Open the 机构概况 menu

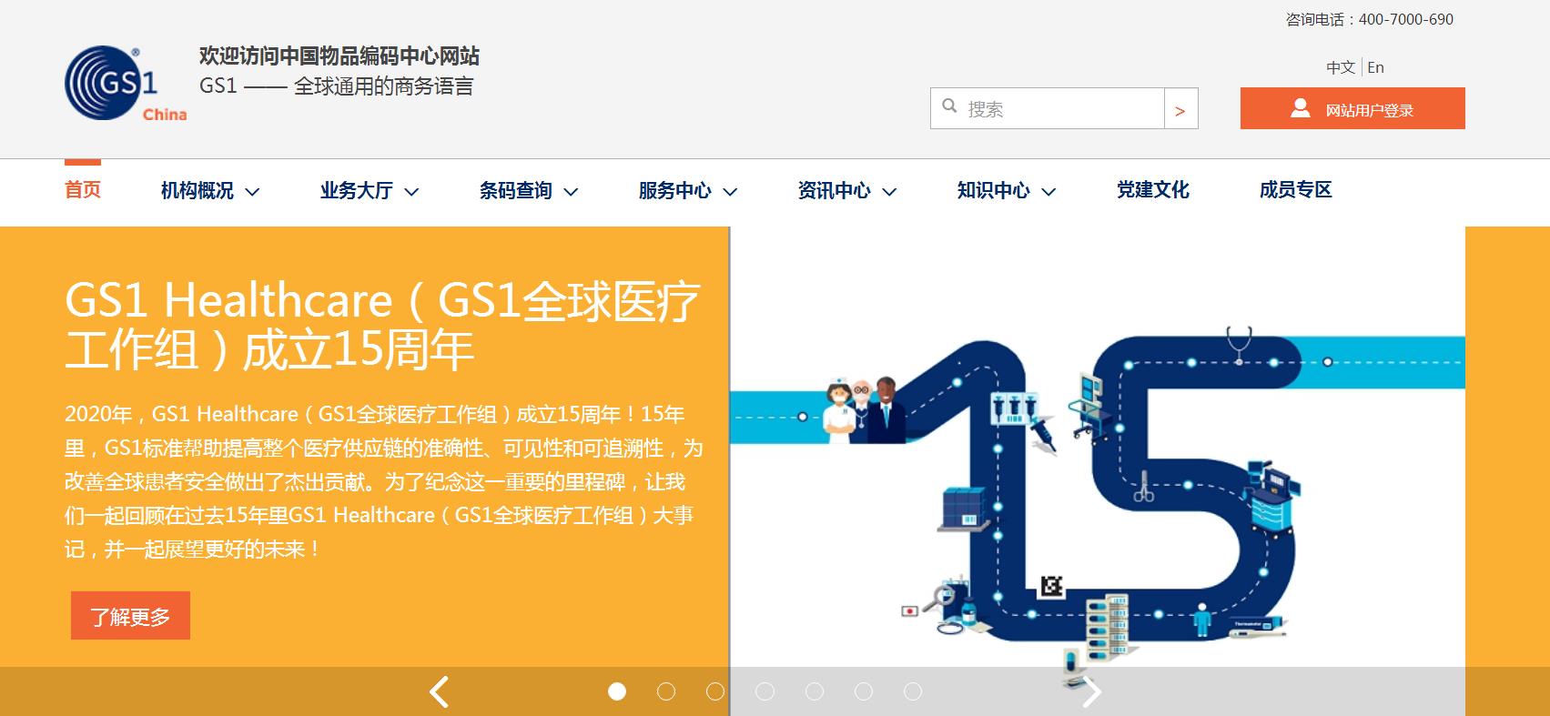click(198, 190)
